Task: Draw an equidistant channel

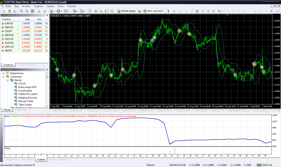Action: [x=197, y=11]
